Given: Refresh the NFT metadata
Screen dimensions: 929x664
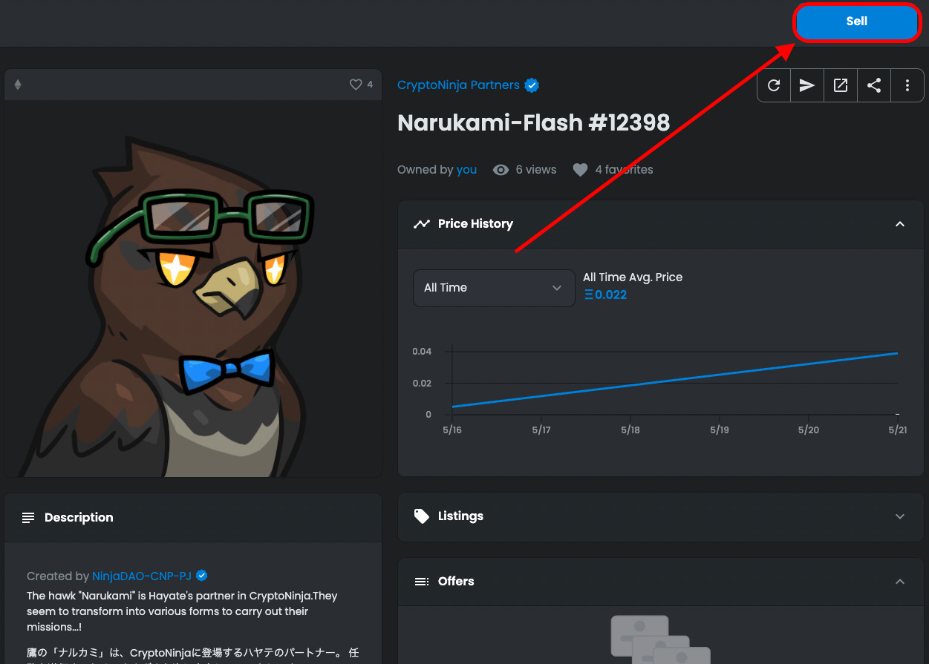Looking at the screenshot, I should click(x=774, y=85).
